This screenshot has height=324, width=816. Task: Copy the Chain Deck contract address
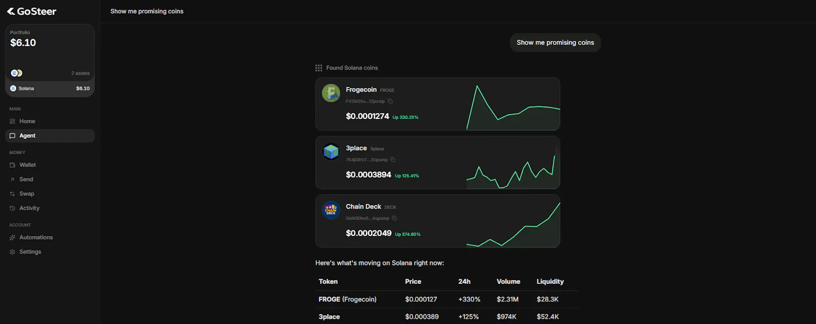pyautogui.click(x=394, y=218)
